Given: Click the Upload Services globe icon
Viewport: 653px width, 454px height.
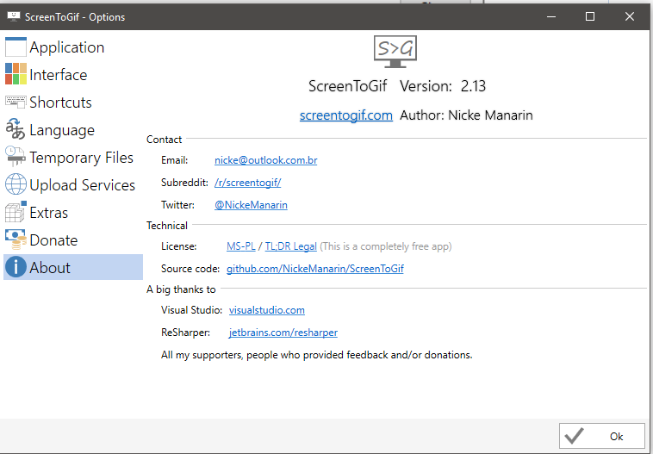Looking at the screenshot, I should 16,184.
